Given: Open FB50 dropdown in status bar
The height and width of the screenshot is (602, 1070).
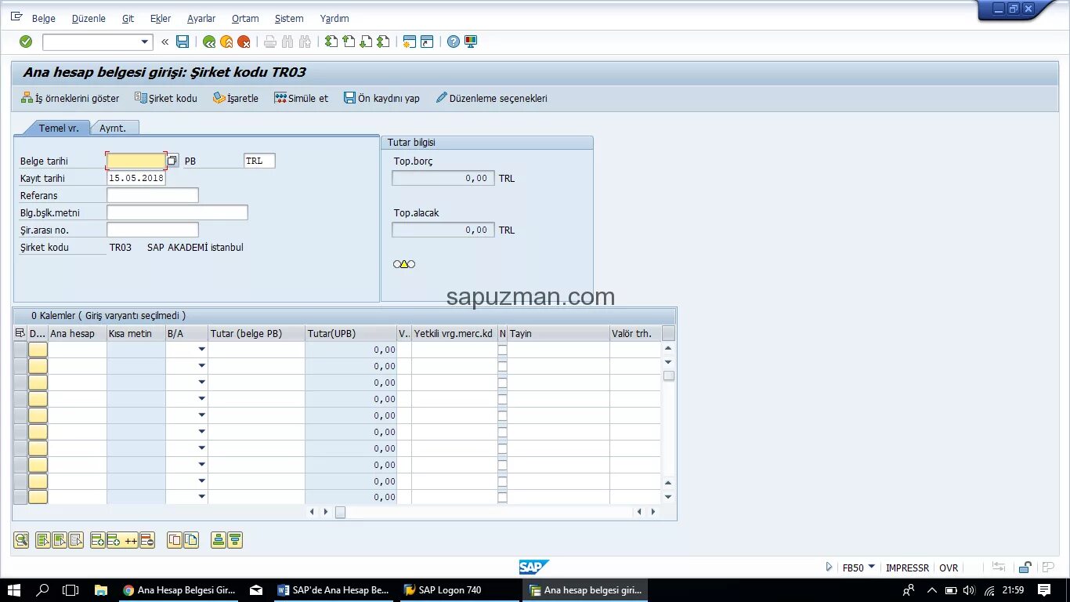Looking at the screenshot, I should (x=871, y=567).
